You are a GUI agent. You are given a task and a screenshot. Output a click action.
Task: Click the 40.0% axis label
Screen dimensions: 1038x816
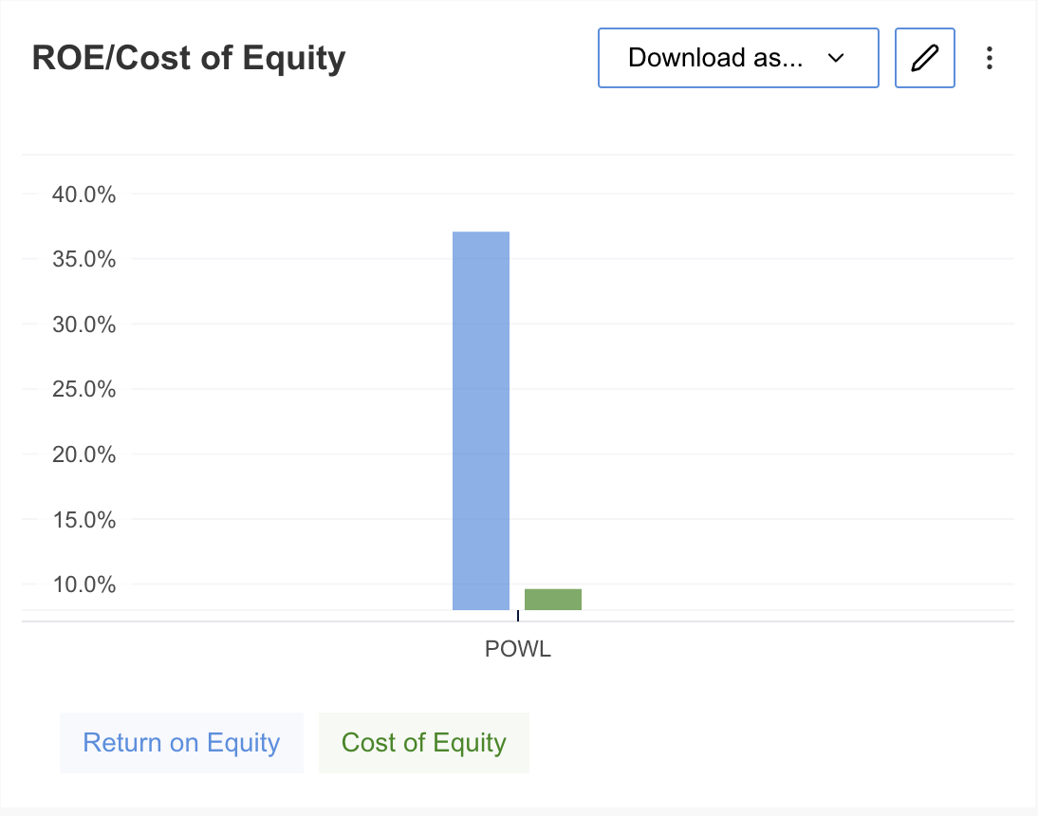[84, 195]
